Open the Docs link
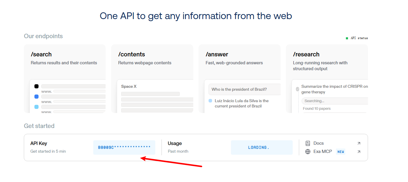 pyautogui.click(x=319, y=143)
